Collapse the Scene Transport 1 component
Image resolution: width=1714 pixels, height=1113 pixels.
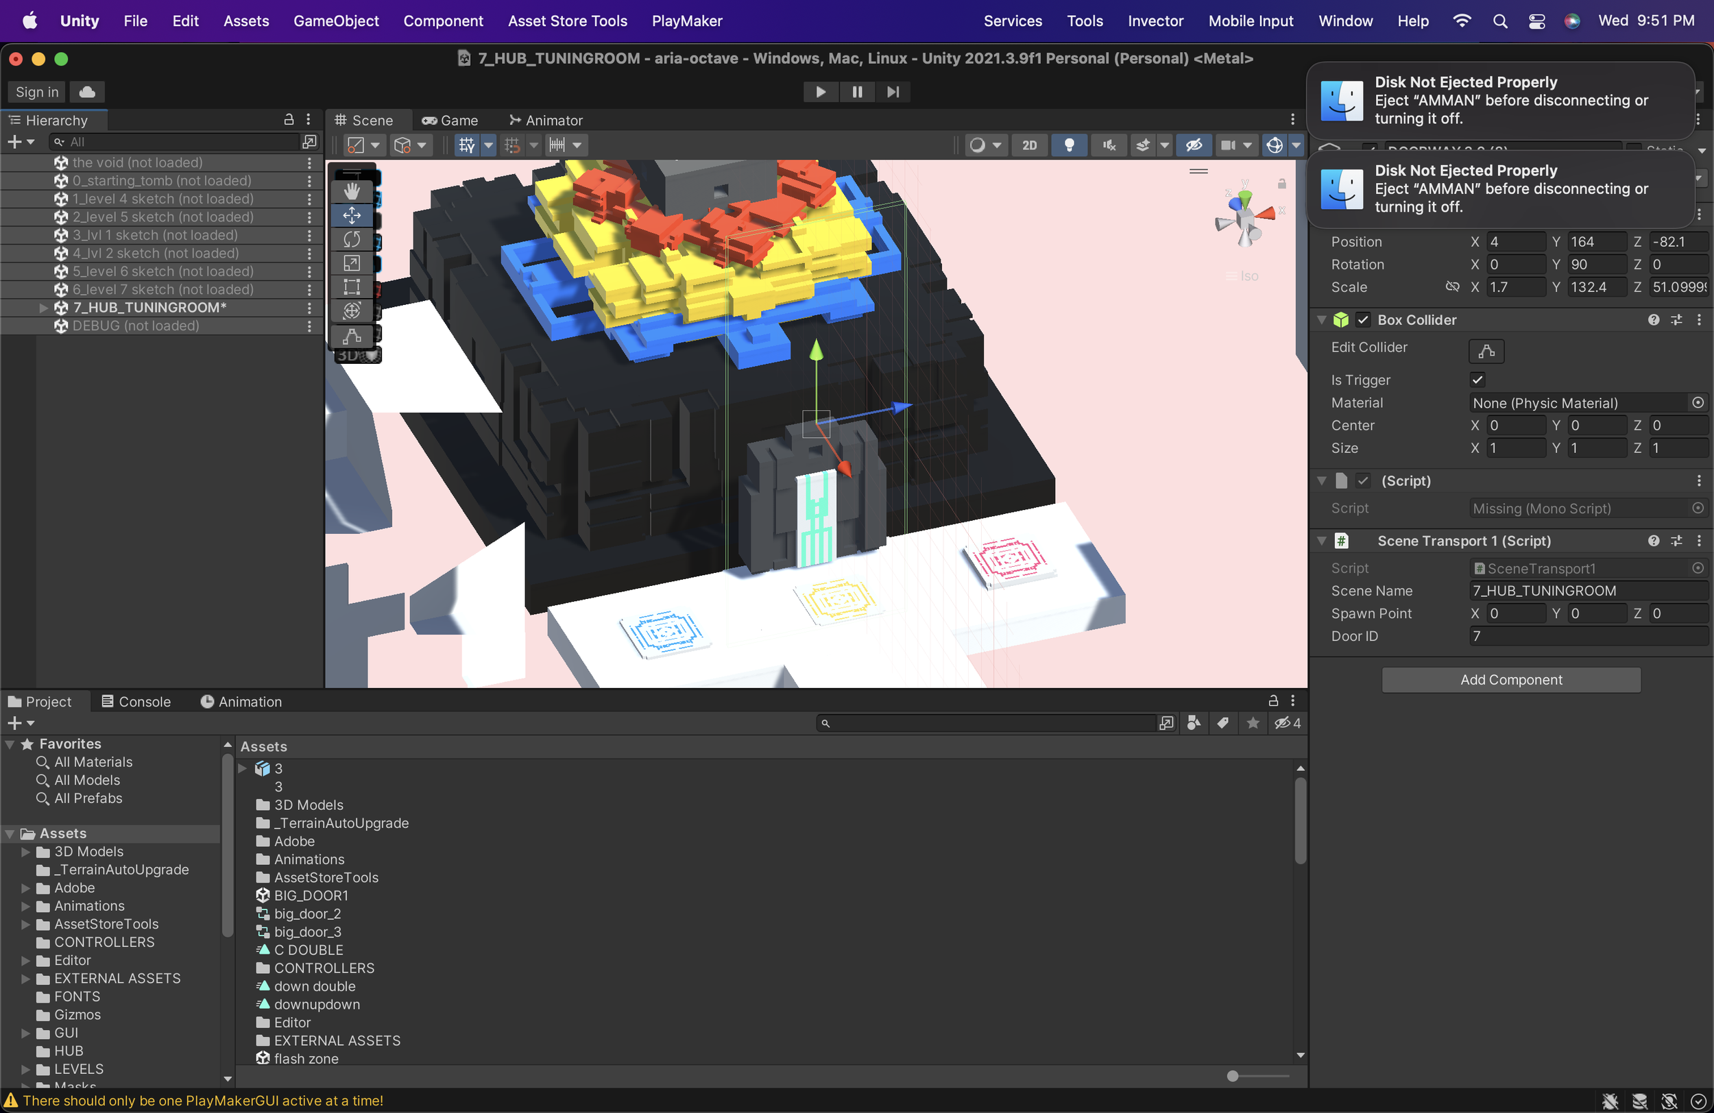(x=1322, y=541)
